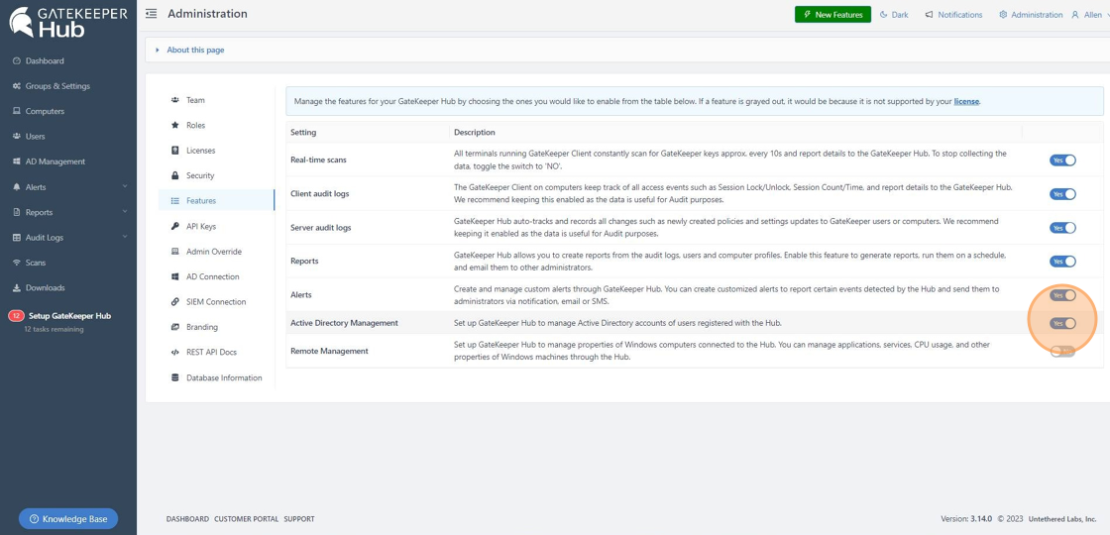
Task: Click the GateKeeper Hub helmet logo
Action: pyautogui.click(x=21, y=21)
